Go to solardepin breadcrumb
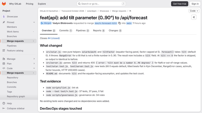The height and width of the screenshot is (113, 202). click(x=92, y=11)
